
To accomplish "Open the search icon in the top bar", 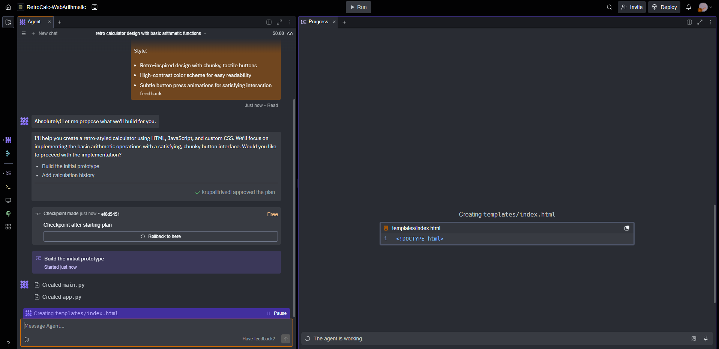I will [x=609, y=7].
